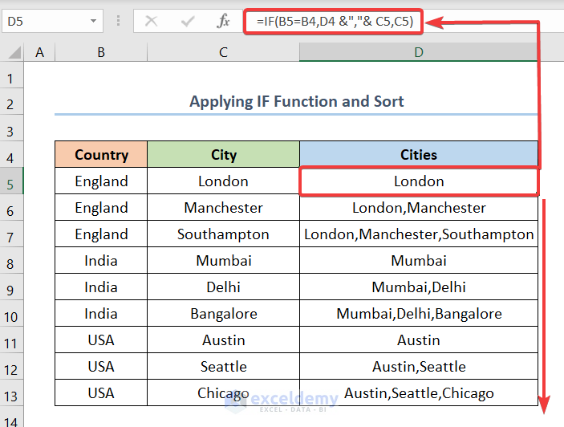Select the 'England' cell in row 5

101,181
